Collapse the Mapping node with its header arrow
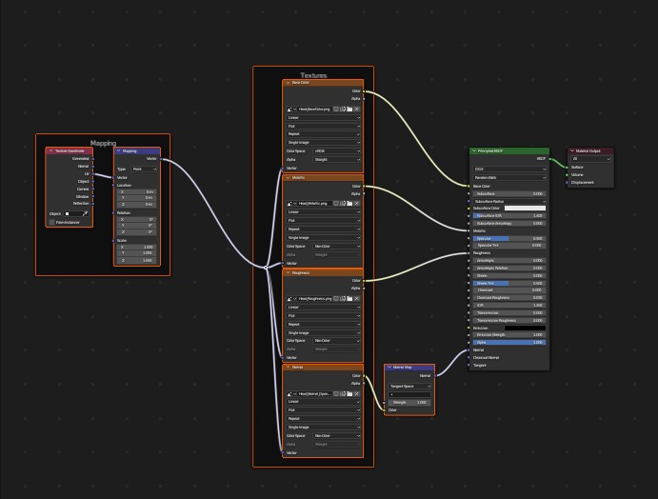Screen dimensions: 658x499 point(118,150)
